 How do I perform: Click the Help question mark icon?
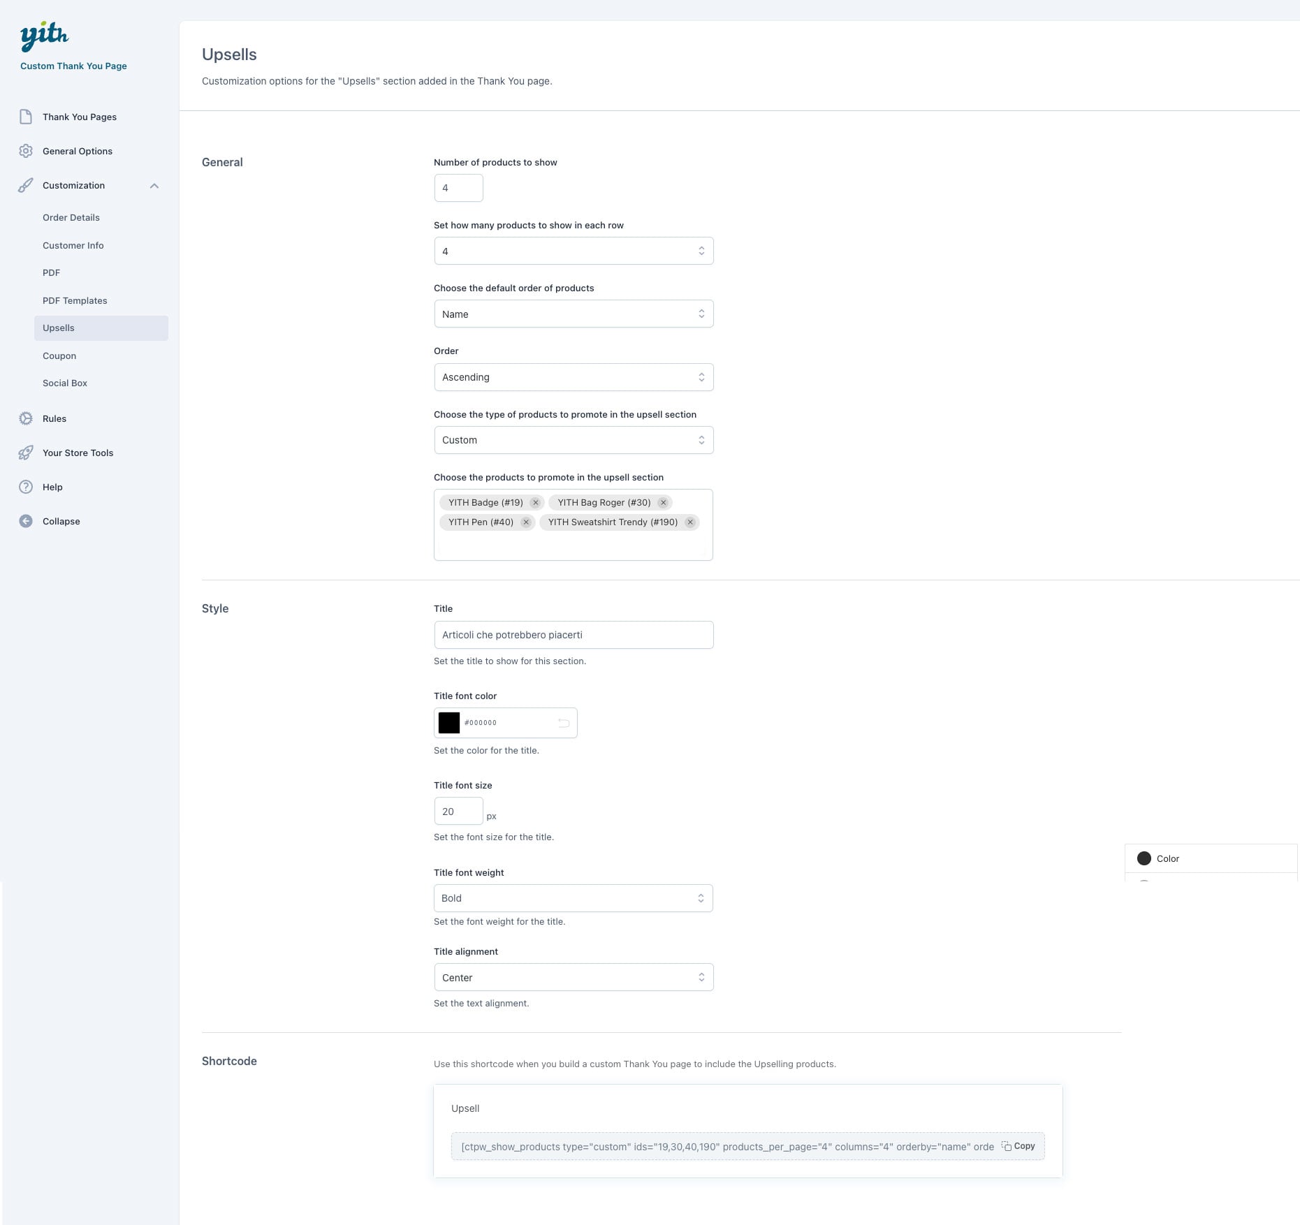click(26, 487)
